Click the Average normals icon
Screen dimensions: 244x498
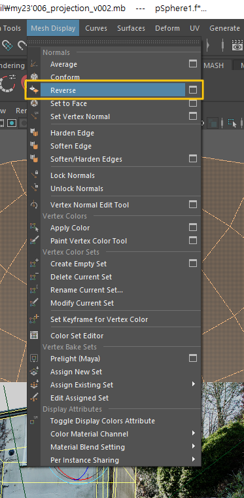[34, 64]
